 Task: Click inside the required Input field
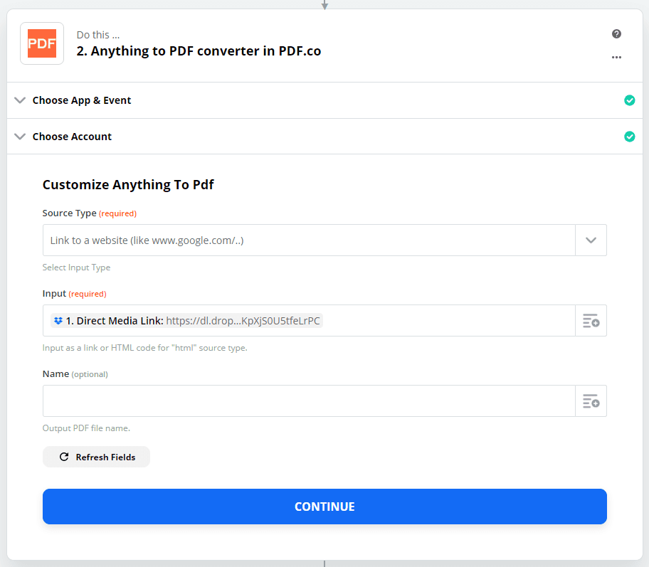coord(427,320)
